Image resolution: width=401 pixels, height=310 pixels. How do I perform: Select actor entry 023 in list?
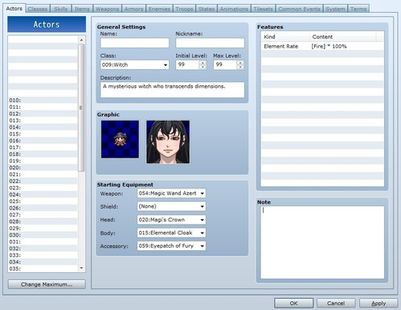pos(43,188)
